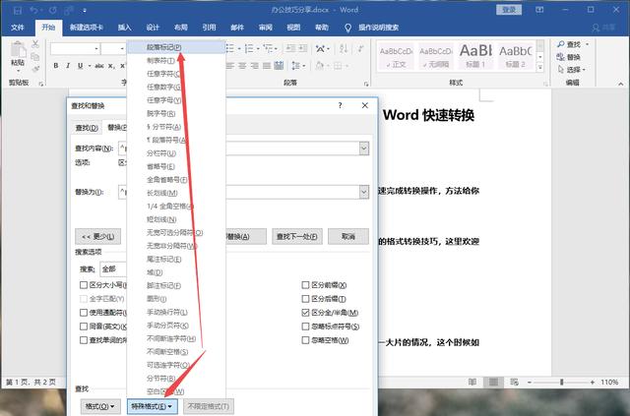The image size is (630, 416).
Task: Uncheck 区分全/半角(M) option
Action: (305, 313)
